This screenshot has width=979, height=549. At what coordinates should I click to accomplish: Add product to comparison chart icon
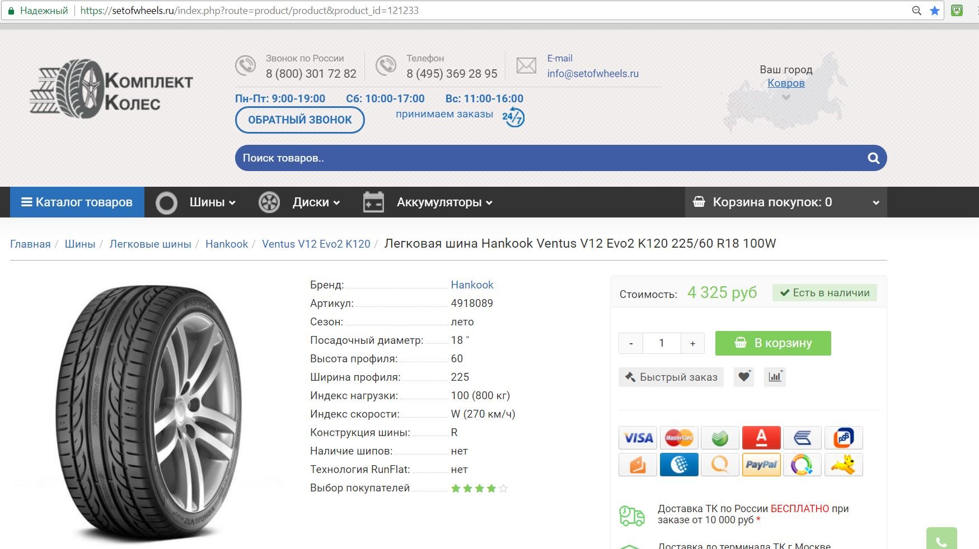tap(775, 377)
